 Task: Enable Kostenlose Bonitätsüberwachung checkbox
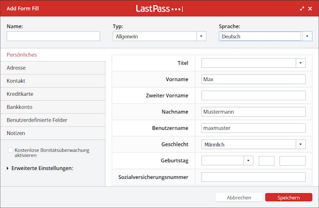10,150
